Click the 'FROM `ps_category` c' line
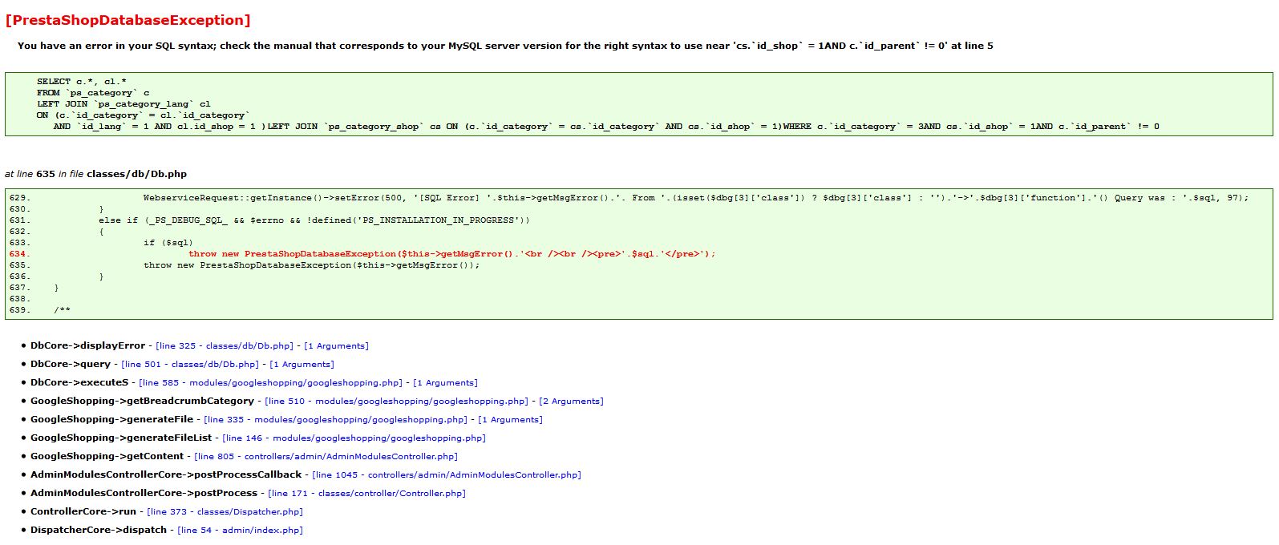This screenshot has width=1279, height=545. (x=93, y=93)
